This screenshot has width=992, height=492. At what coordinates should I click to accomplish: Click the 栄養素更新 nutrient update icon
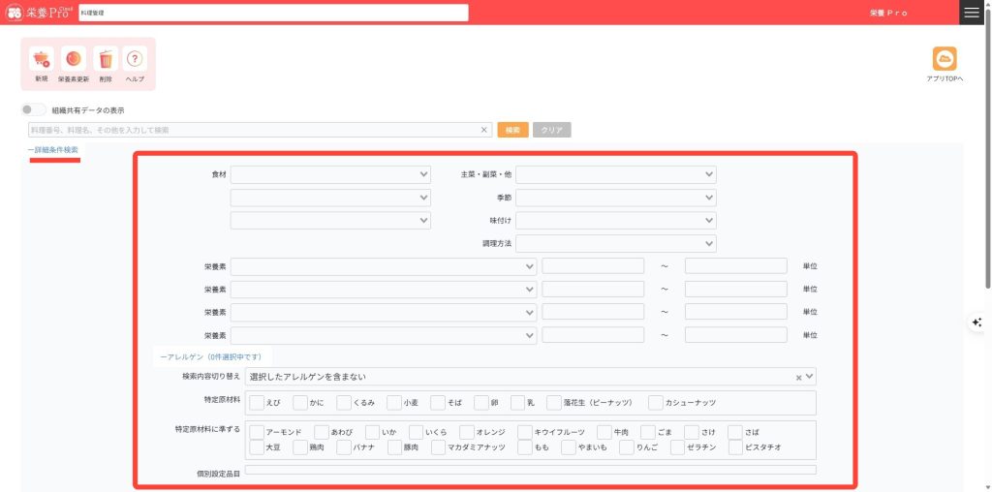(74, 59)
